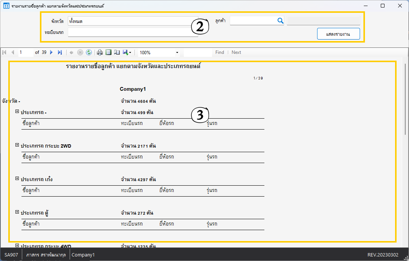Click the customer search magnifier icon
The height and width of the screenshot is (261, 409).
click(x=280, y=21)
